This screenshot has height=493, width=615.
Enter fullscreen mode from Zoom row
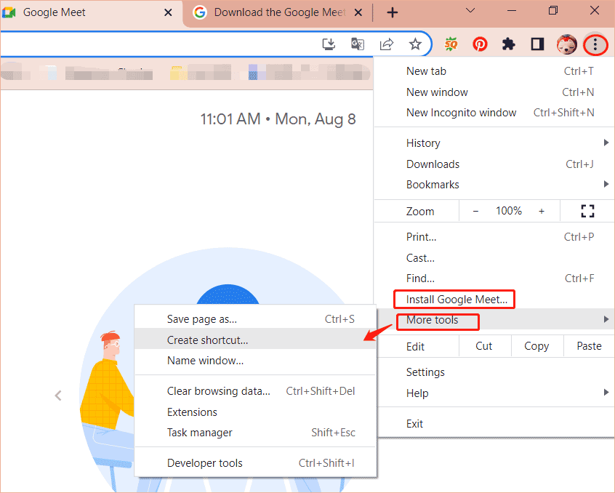[x=587, y=211]
